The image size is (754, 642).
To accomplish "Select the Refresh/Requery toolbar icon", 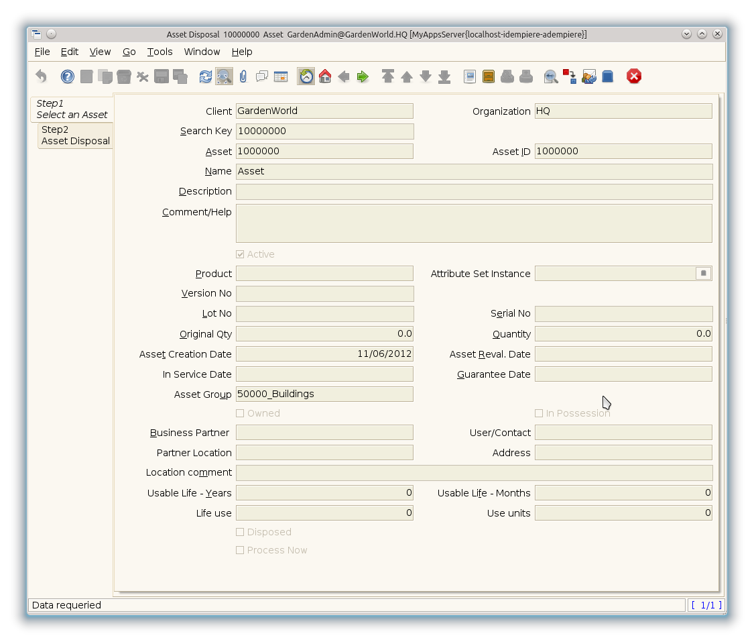I will click(x=206, y=76).
